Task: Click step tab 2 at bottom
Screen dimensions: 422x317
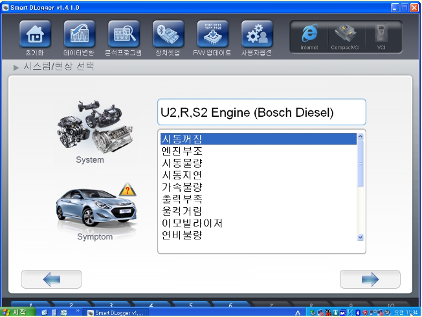Action: click(x=71, y=304)
